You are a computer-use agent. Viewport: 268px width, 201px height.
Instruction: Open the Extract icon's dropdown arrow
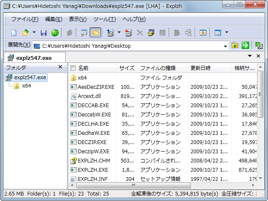[119, 32]
